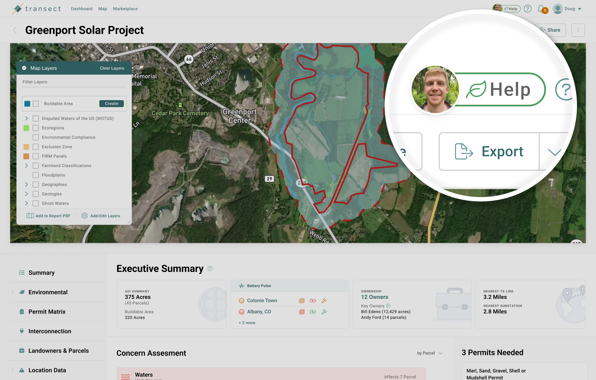Open the three-dot more options menu
The image size is (596, 380).
[x=578, y=30]
